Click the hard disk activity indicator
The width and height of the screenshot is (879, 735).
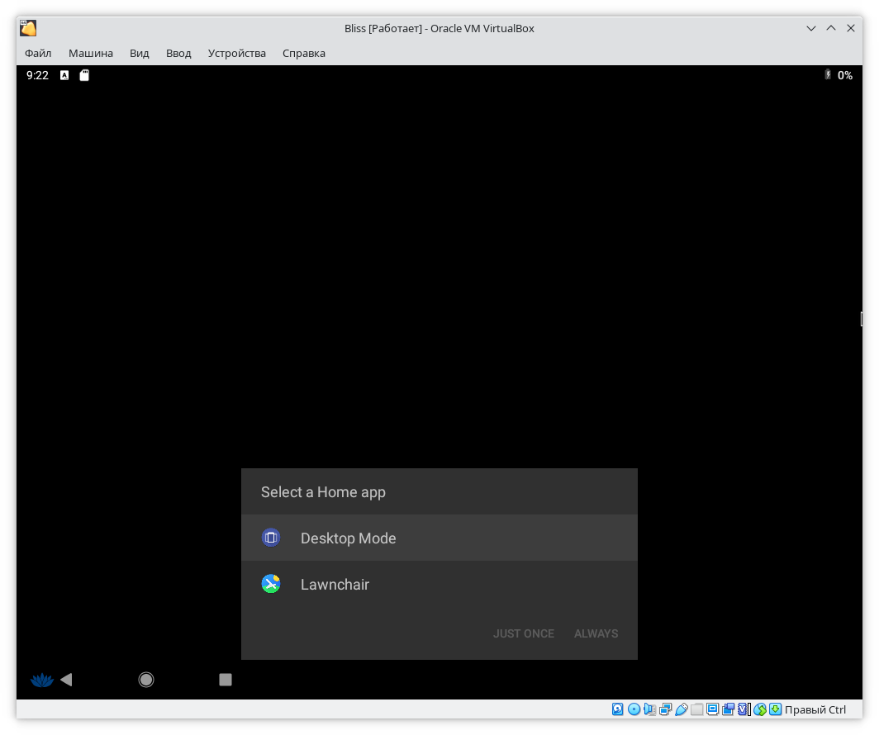pos(618,709)
